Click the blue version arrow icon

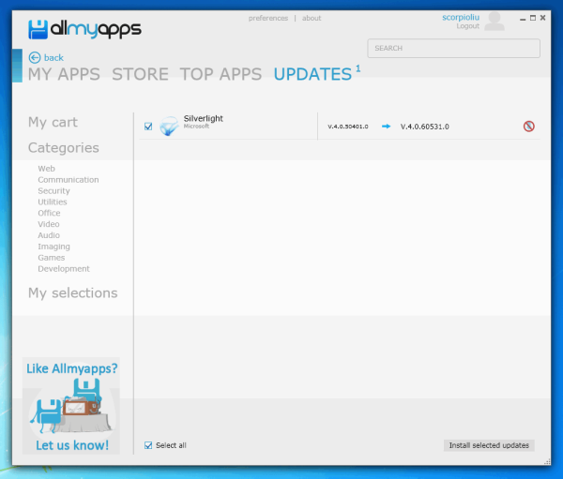click(386, 127)
